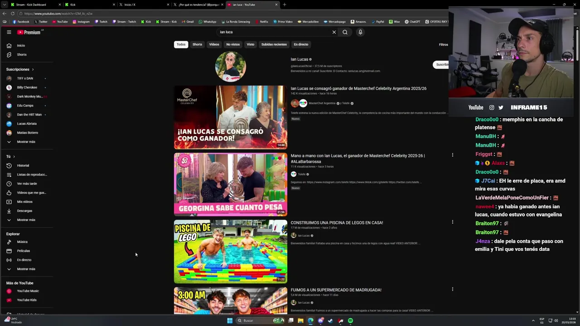Show hidden system tray icons
Image resolution: width=580 pixels, height=326 pixels.
coord(533,321)
